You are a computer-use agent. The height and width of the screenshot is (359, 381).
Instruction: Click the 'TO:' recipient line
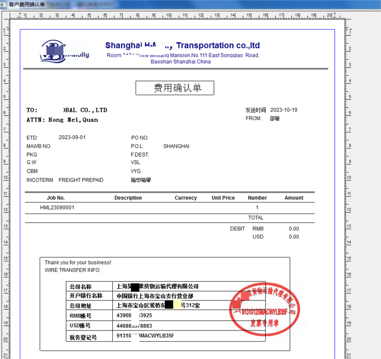(x=67, y=110)
